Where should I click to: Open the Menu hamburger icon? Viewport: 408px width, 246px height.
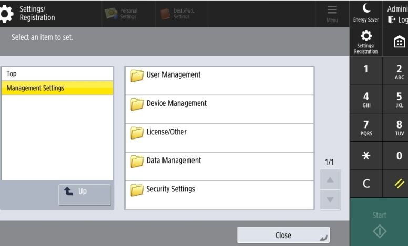332,13
